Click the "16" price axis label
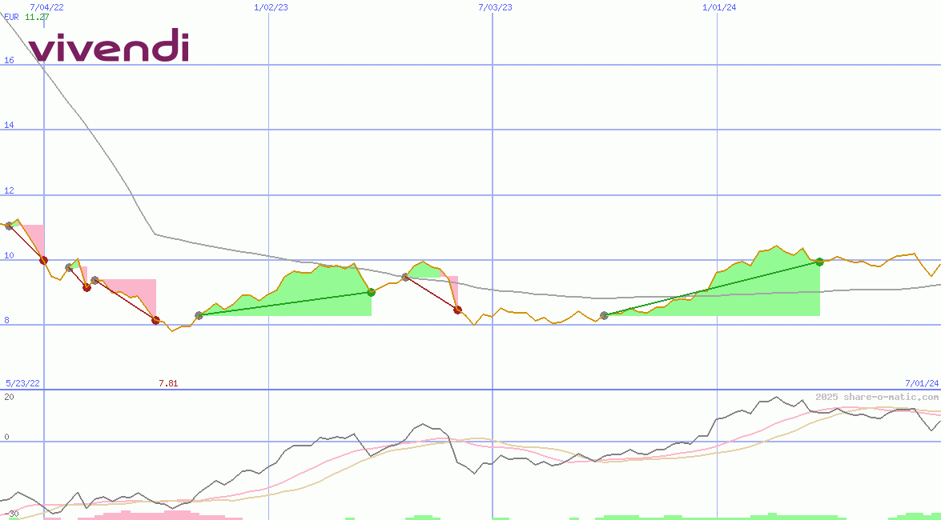This screenshot has width=941, height=520. (8, 60)
